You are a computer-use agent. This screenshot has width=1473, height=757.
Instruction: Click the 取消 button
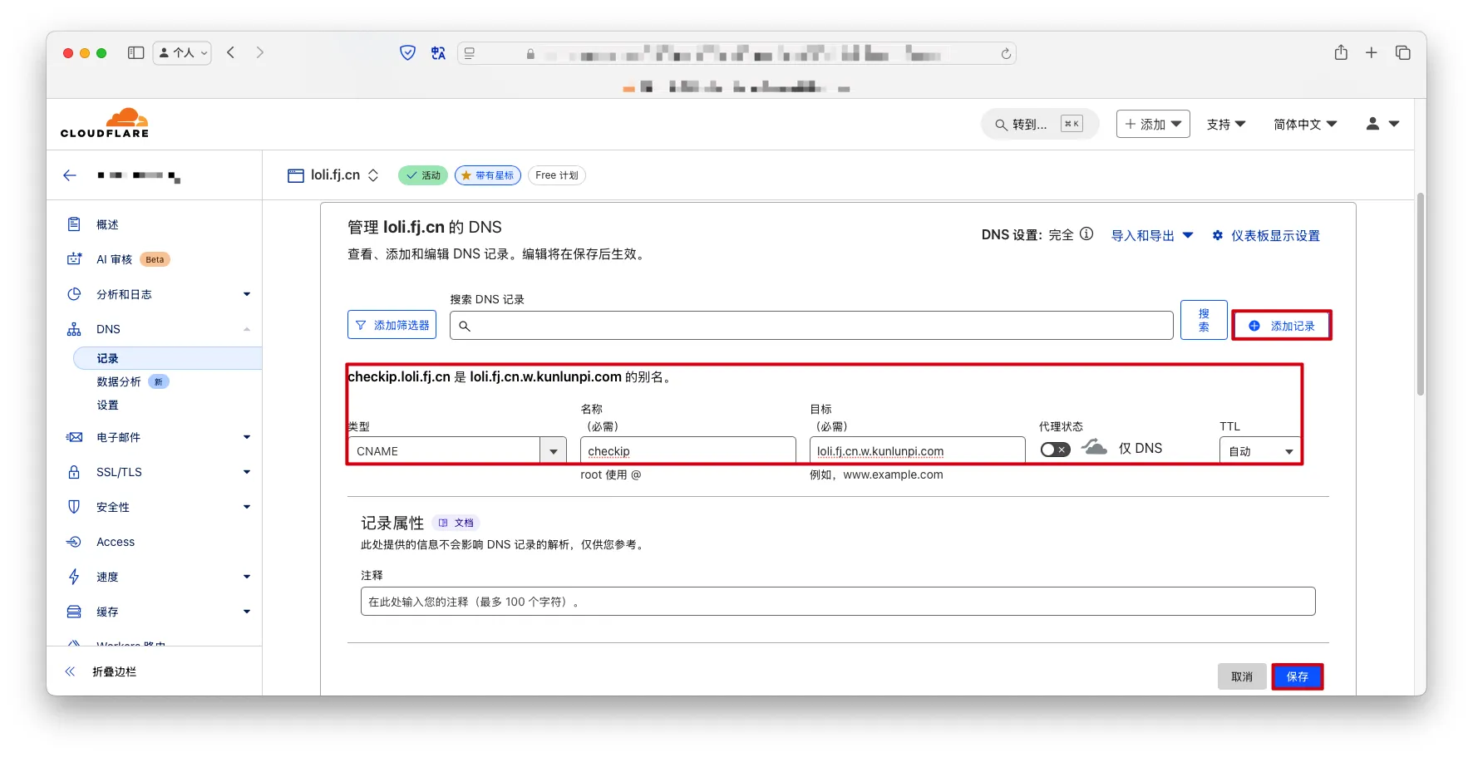tap(1241, 676)
